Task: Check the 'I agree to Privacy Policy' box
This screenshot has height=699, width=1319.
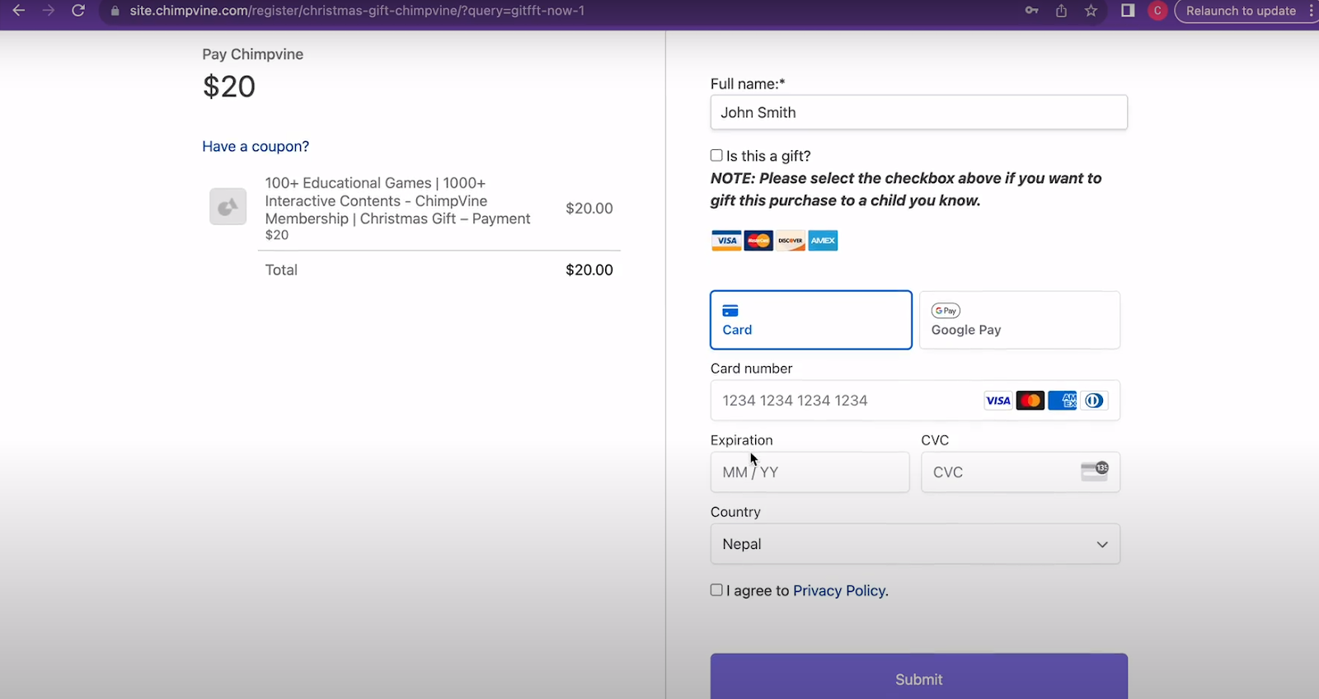Action: point(716,589)
